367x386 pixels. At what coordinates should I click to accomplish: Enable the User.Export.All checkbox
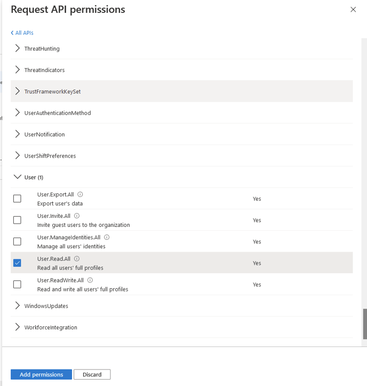pos(17,199)
